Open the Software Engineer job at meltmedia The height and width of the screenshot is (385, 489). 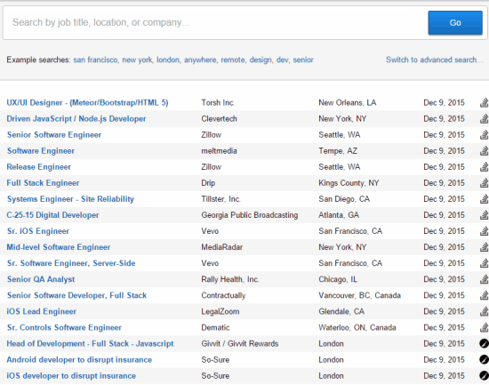coord(41,151)
